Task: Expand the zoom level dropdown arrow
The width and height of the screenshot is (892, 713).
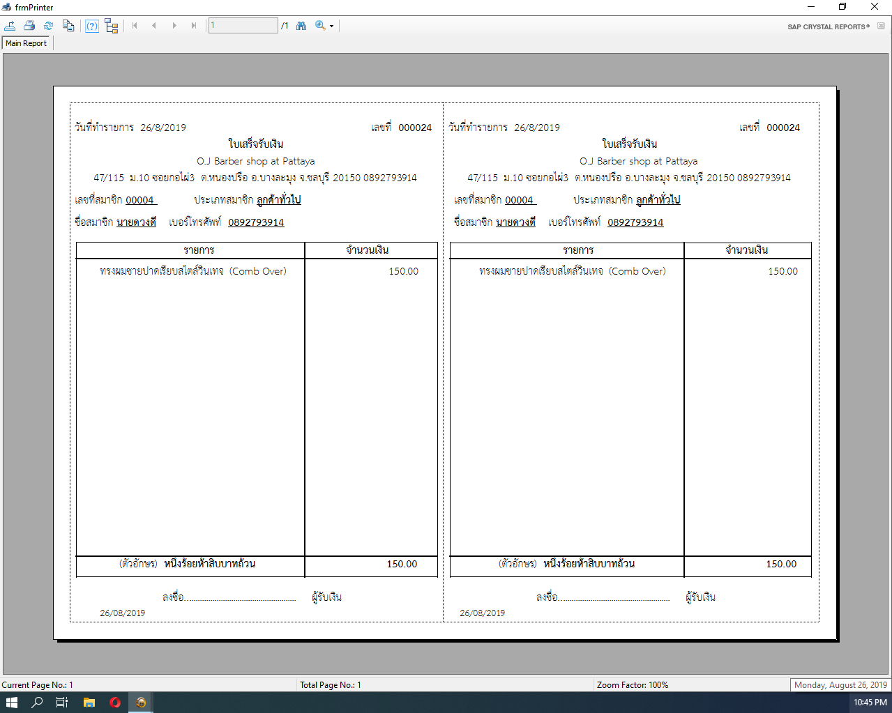Action: (332, 26)
